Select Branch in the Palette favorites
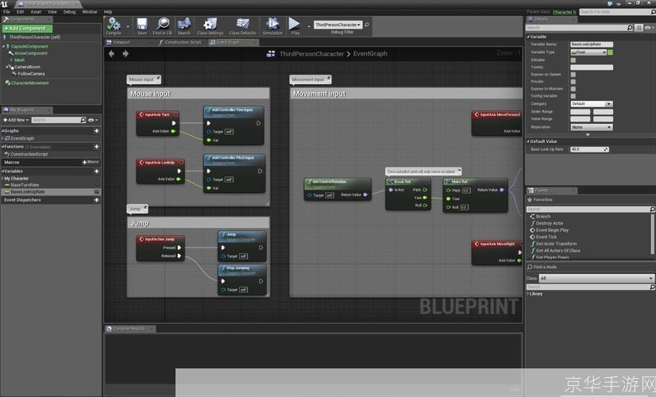This screenshot has height=397, width=656. (x=543, y=216)
